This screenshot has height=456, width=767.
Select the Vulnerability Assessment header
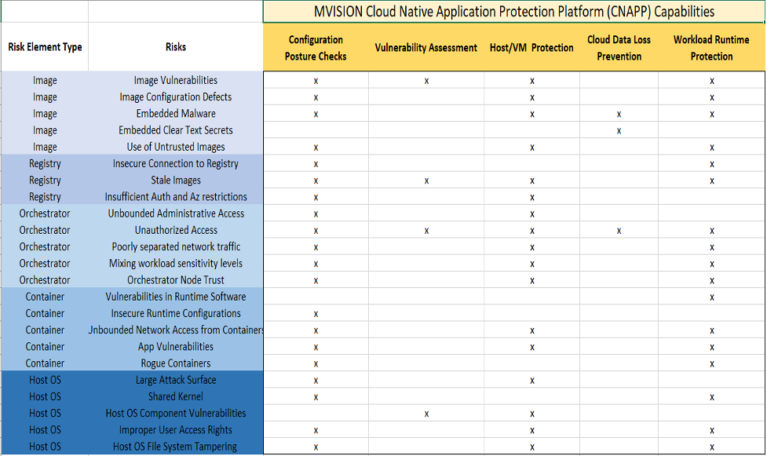[426, 48]
